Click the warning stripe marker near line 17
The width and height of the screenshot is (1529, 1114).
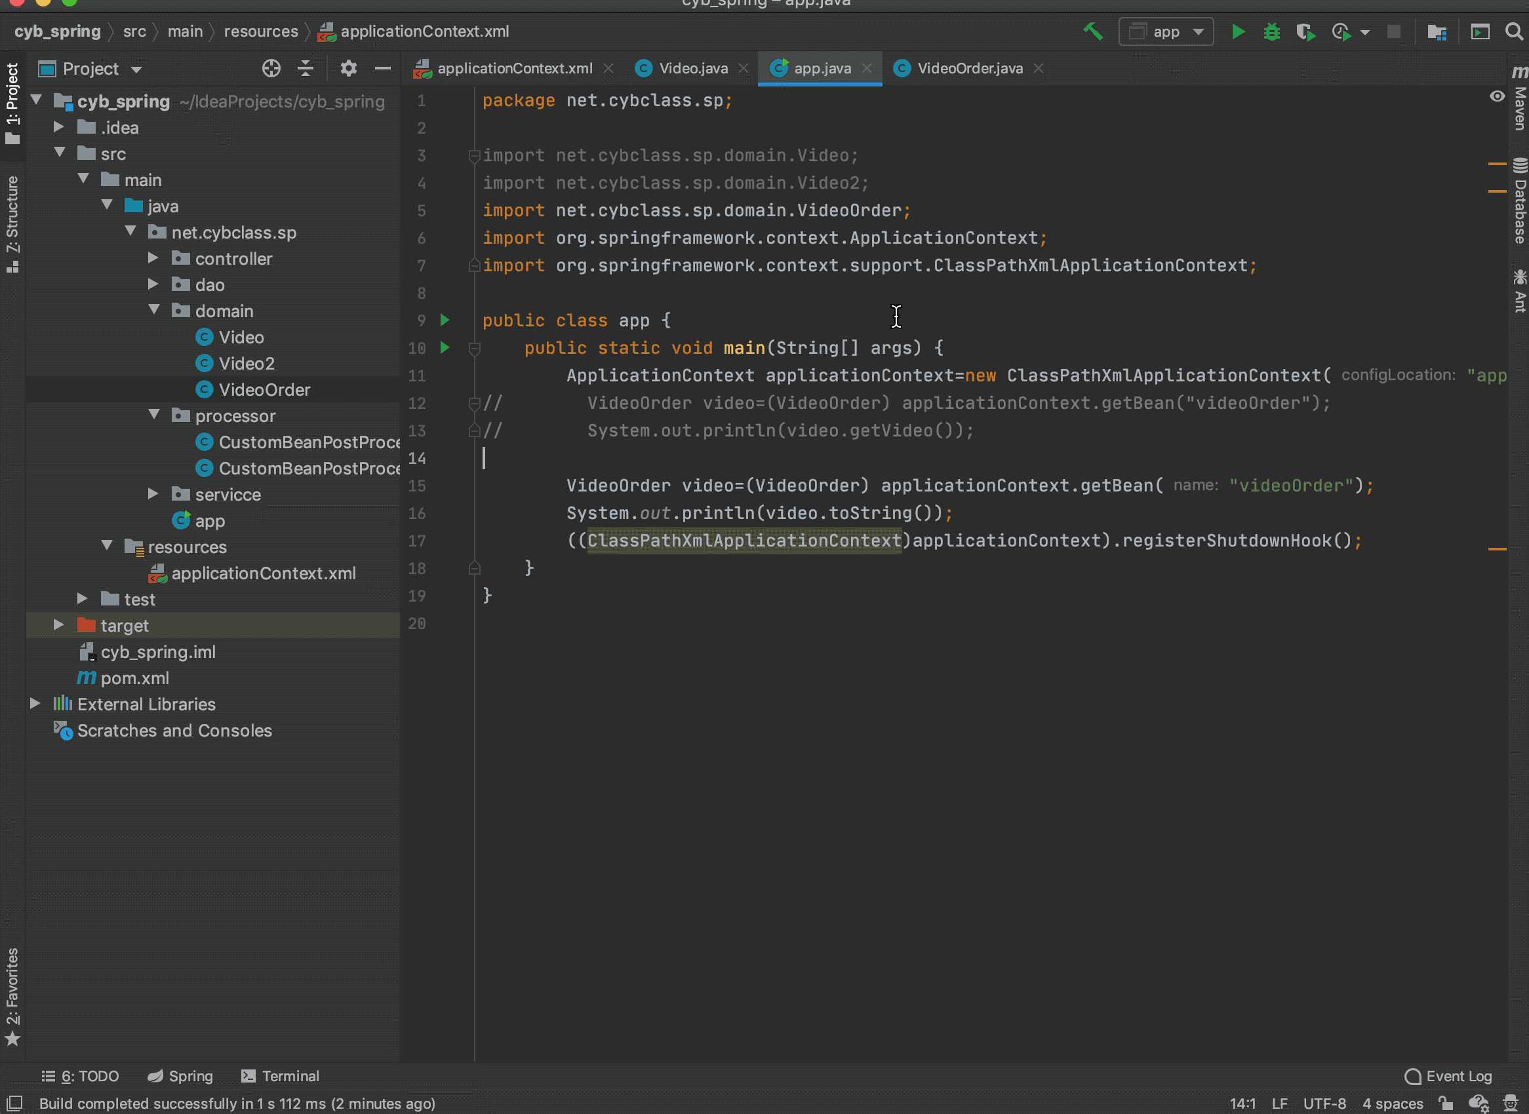[x=1498, y=549]
